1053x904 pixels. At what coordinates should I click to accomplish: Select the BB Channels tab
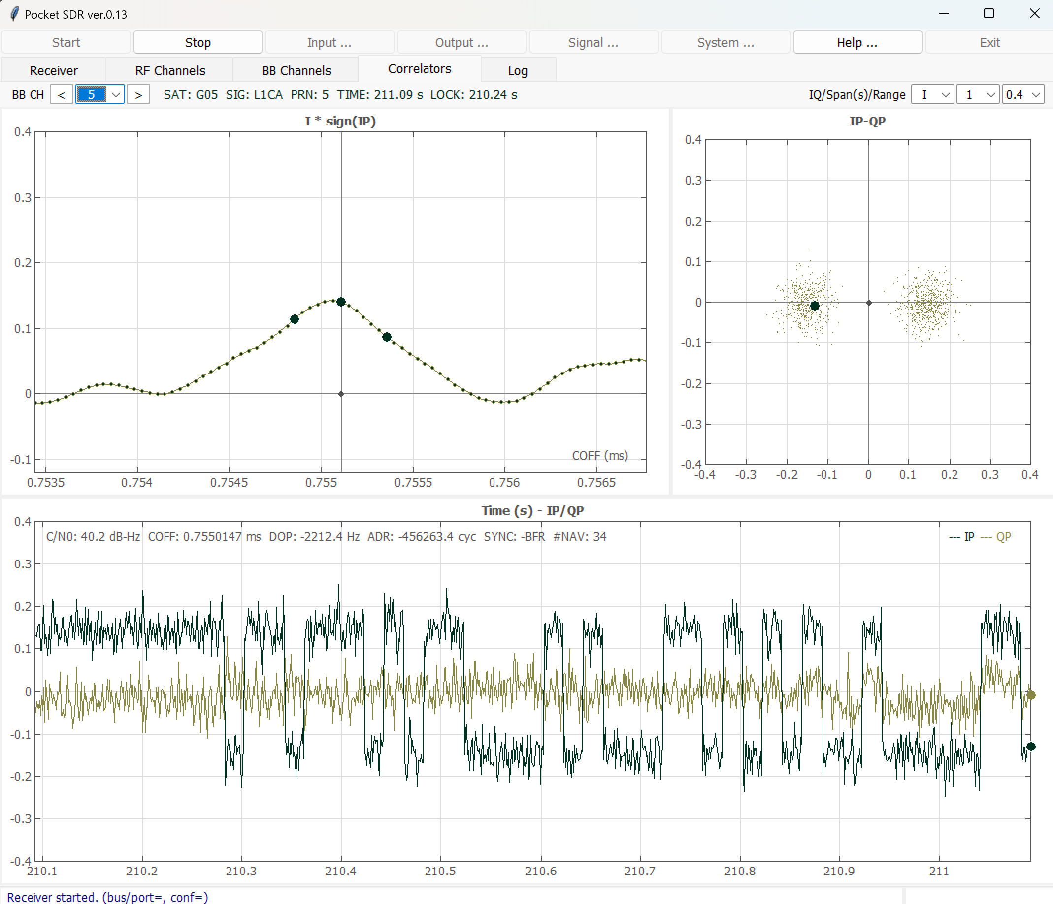tap(296, 70)
